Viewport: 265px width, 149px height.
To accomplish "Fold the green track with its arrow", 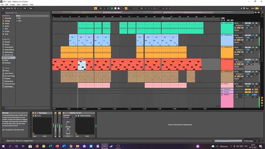I will (222, 23).
